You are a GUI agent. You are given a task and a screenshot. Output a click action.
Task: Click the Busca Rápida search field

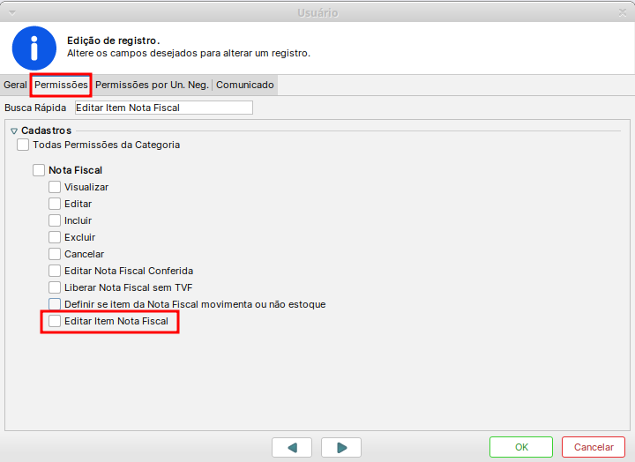pos(164,108)
